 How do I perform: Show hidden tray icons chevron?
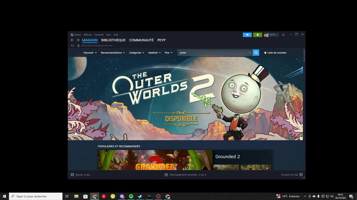[x=305, y=196]
